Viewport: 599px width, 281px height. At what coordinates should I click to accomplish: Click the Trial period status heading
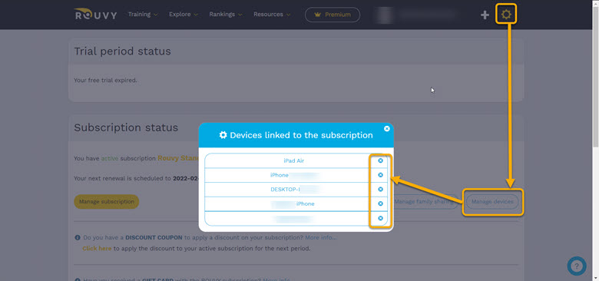122,51
